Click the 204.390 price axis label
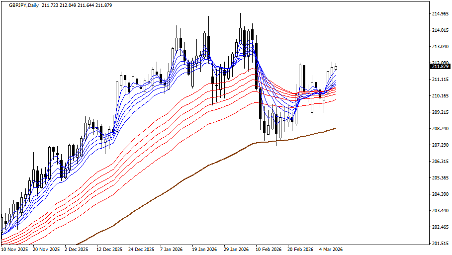452x255 pixels. point(441,194)
